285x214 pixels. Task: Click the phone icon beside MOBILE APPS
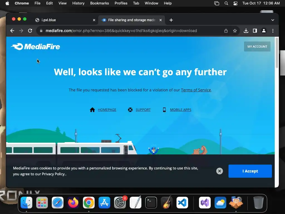click(164, 110)
